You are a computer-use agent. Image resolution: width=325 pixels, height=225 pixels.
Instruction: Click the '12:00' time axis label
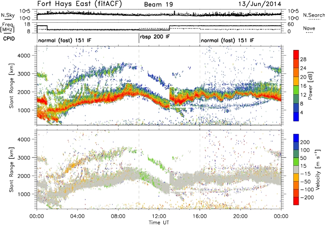pyautogui.click(x=159, y=216)
